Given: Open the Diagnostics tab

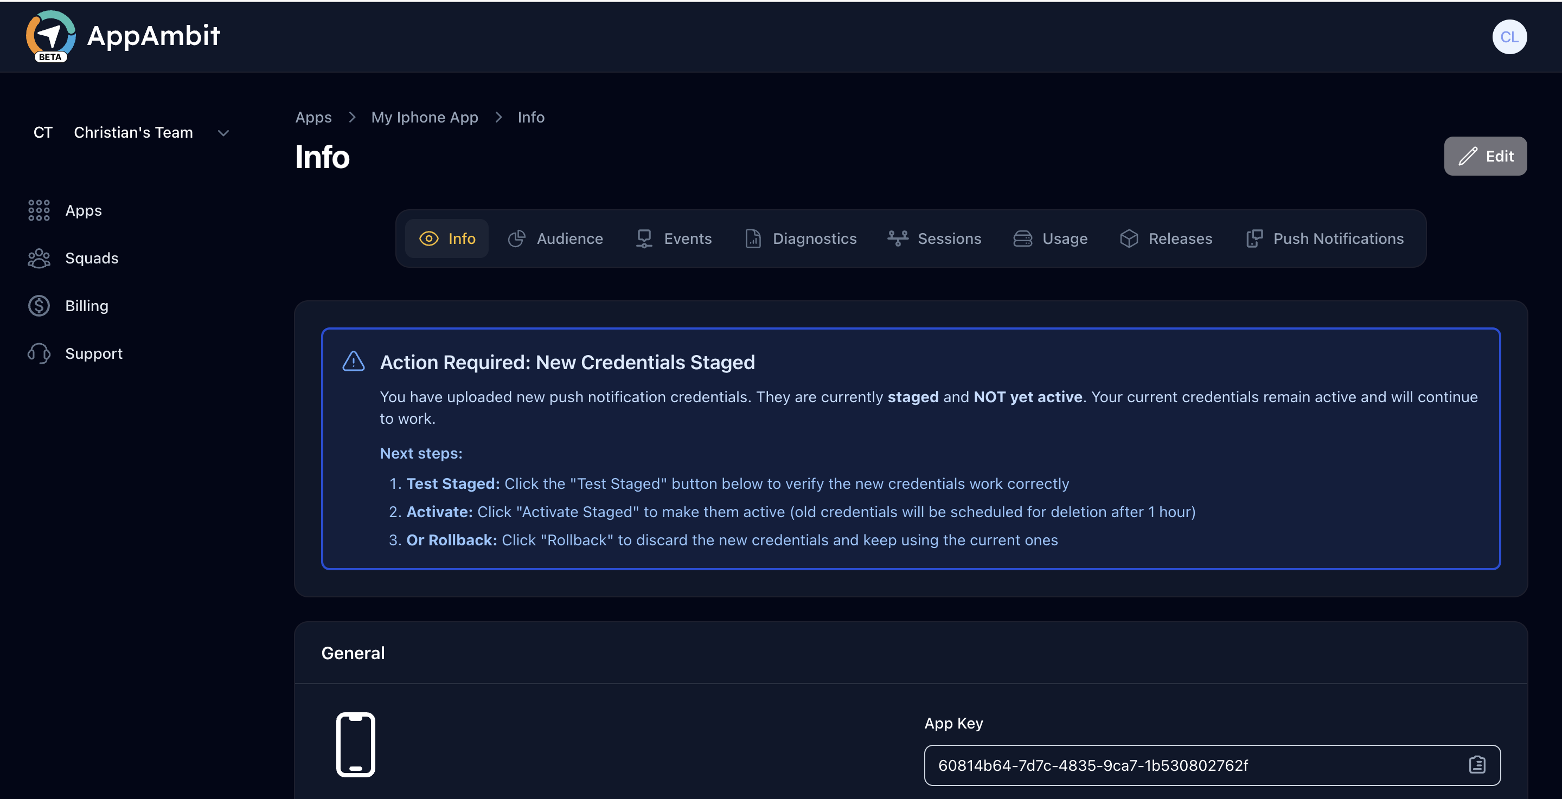Looking at the screenshot, I should point(801,239).
